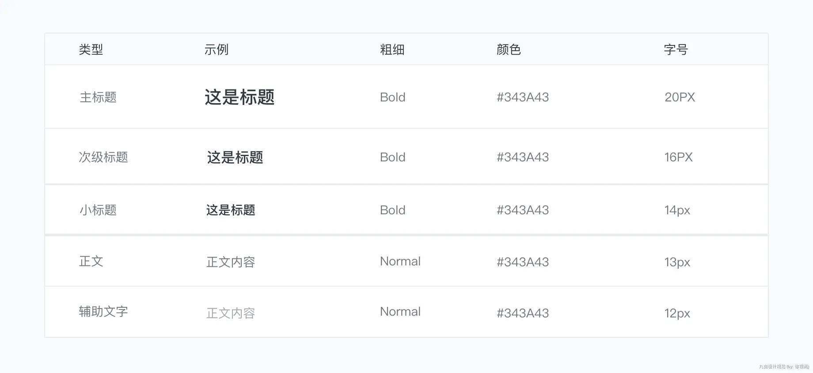Click #343A43 color value in 正文 row

pos(523,262)
